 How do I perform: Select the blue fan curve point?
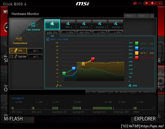click(74, 68)
